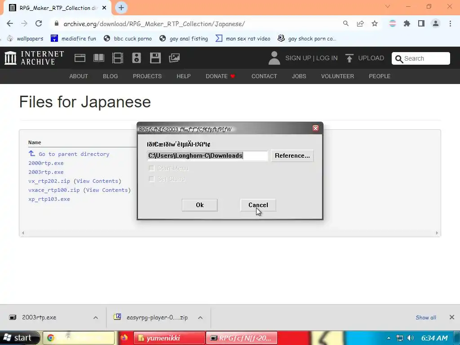The height and width of the screenshot is (345, 460).
Task: Click the SIGN UP link
Action: click(x=298, y=58)
